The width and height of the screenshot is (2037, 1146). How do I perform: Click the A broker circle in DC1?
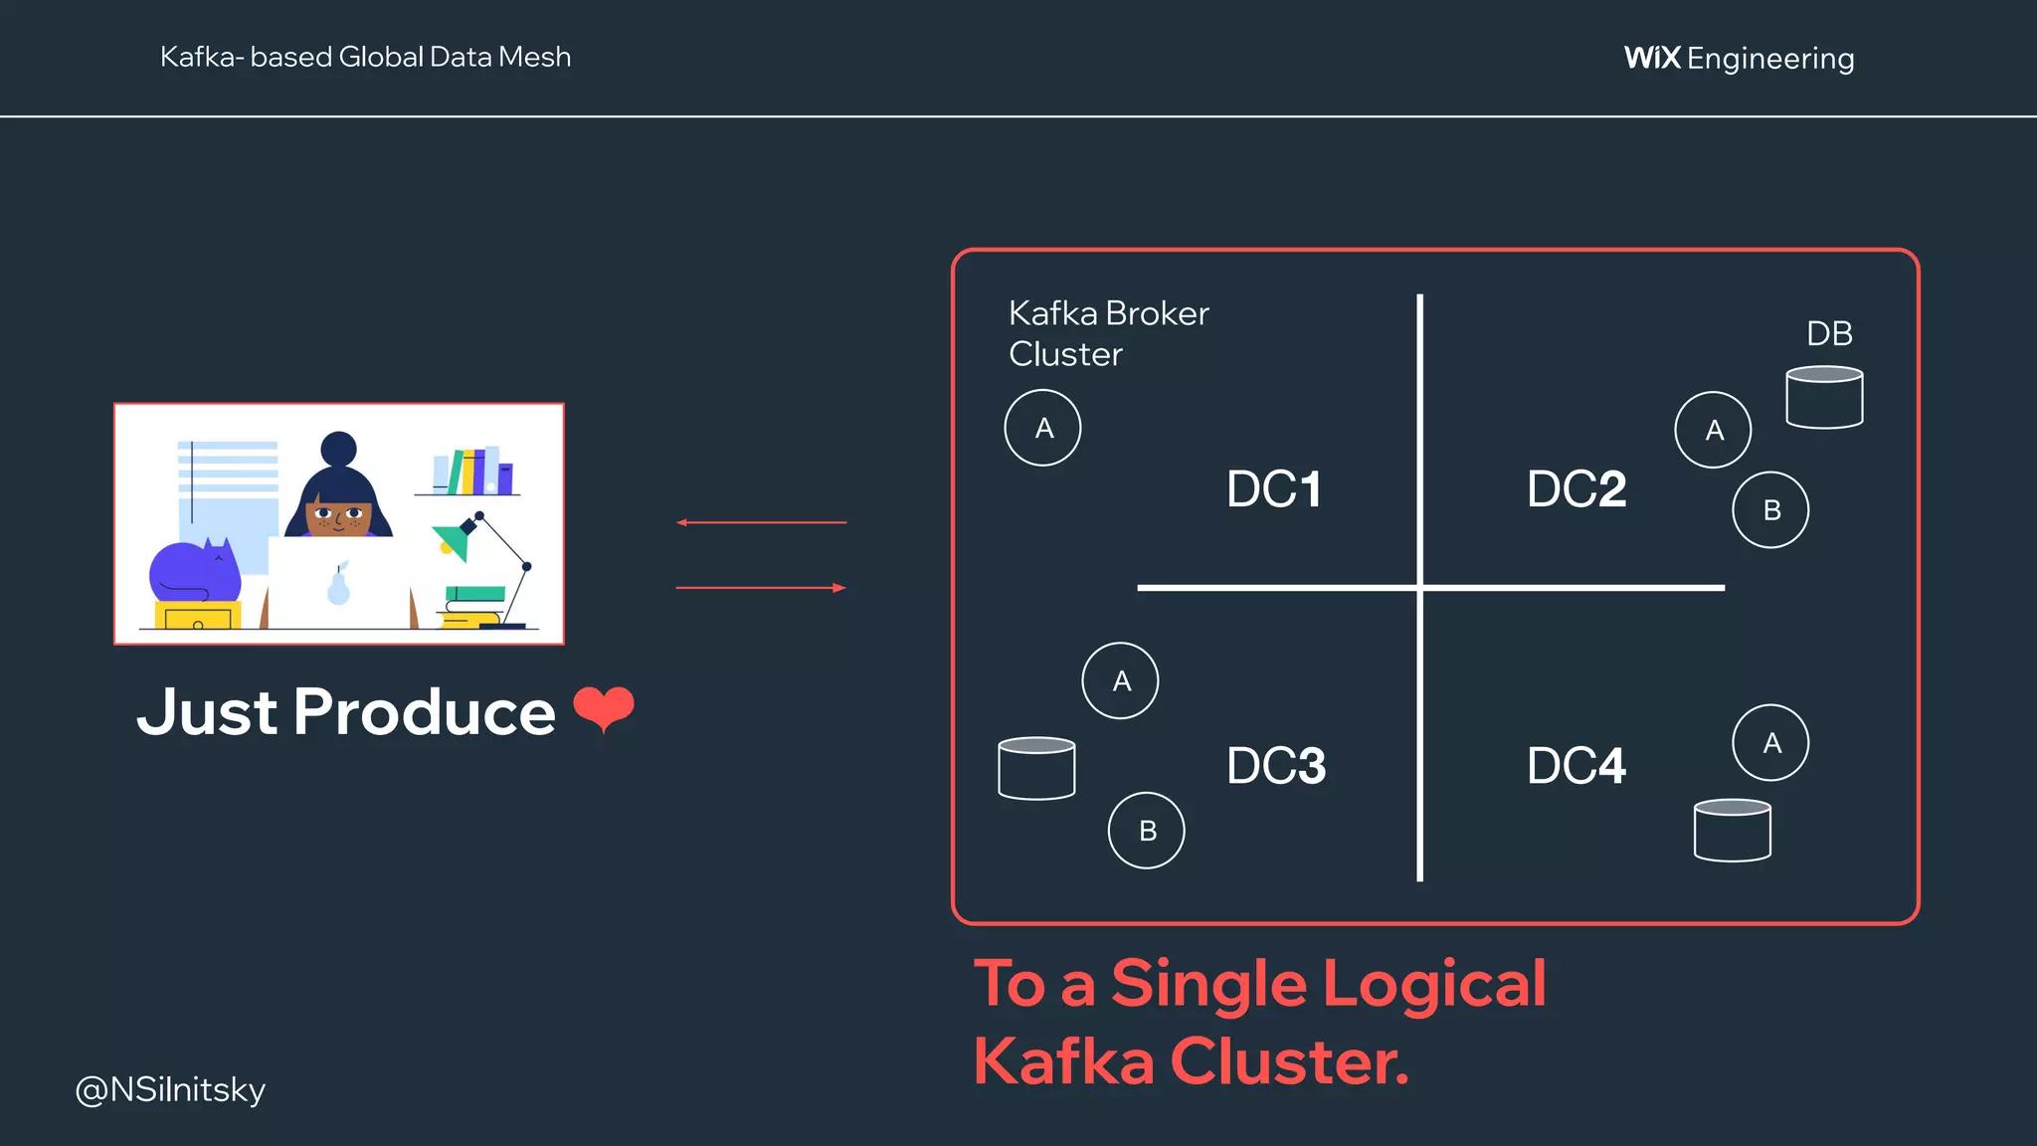pos(1042,428)
